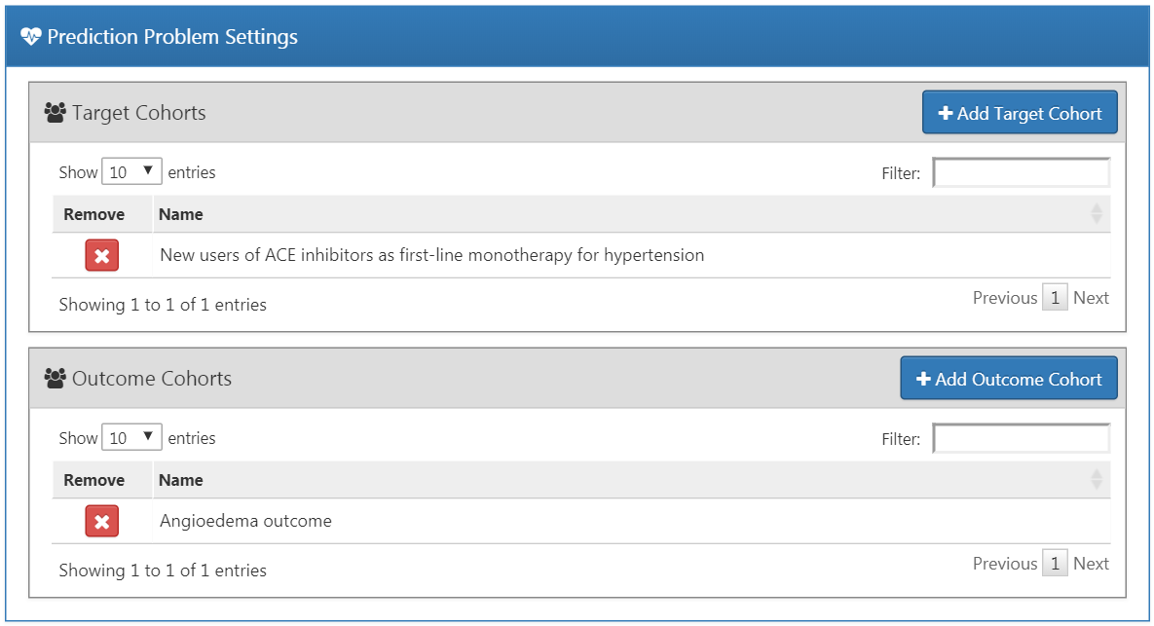Focus the Outcome Cohorts filter field
The image size is (1154, 626).
(1022, 438)
